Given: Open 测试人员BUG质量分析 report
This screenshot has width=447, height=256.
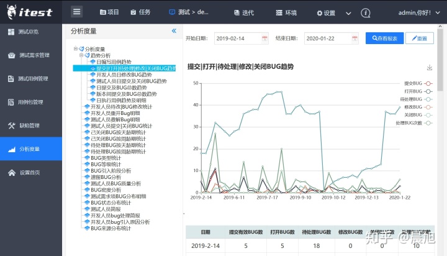Looking at the screenshot, I should coord(115,183).
